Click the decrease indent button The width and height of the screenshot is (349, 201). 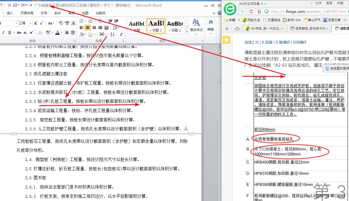pyautogui.click(x=110, y=21)
